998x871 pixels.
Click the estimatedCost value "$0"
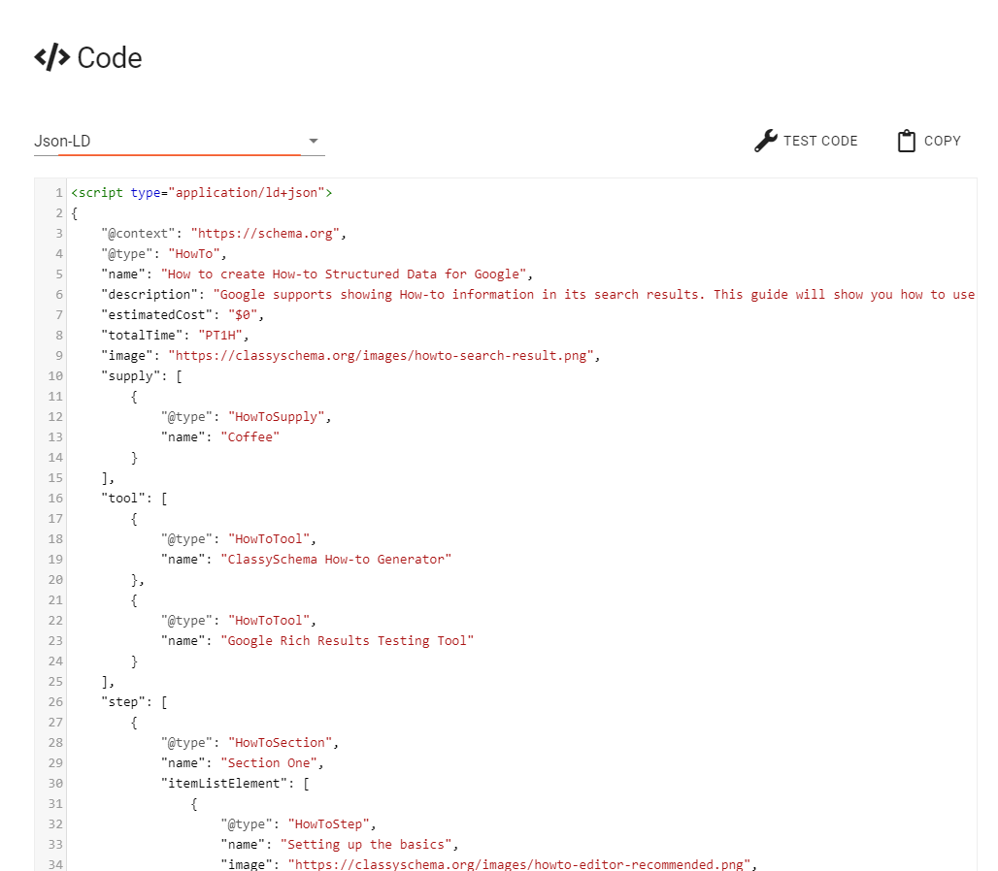[243, 314]
